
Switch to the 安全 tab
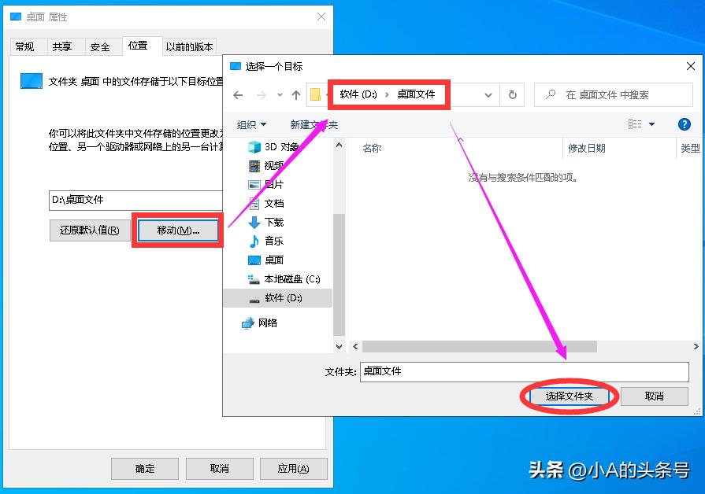[x=102, y=46]
